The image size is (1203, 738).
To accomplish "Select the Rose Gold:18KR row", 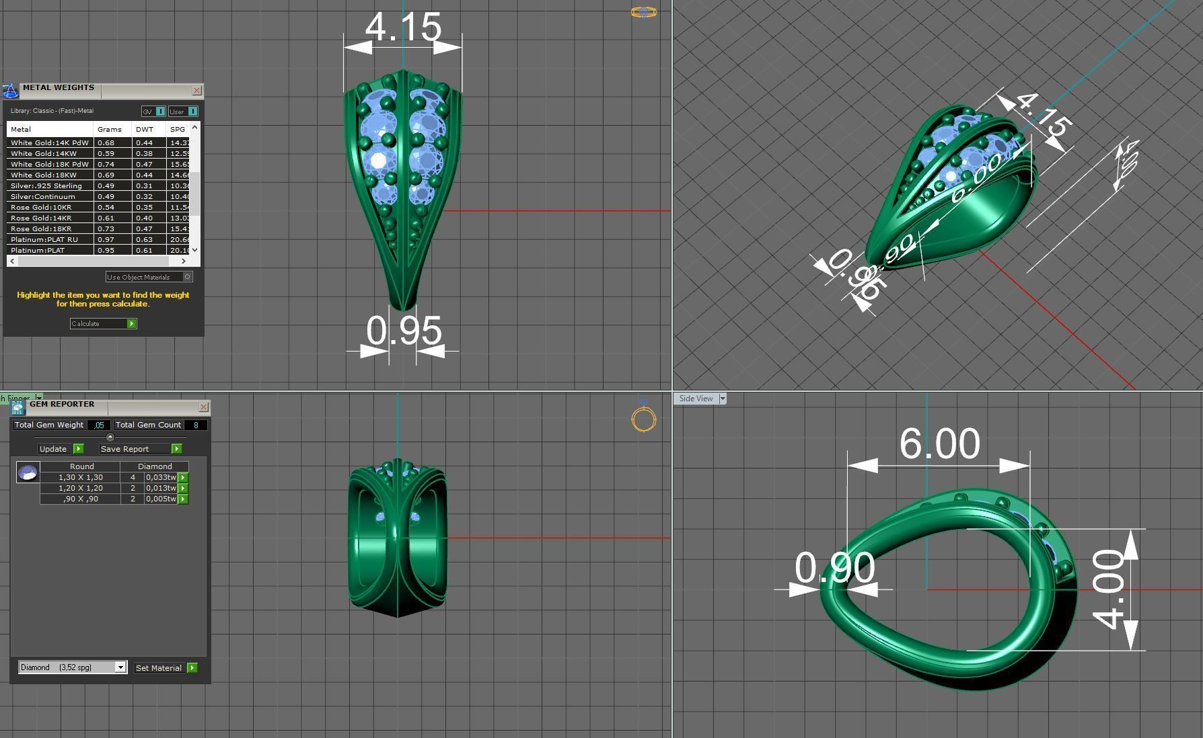I will tap(98, 229).
